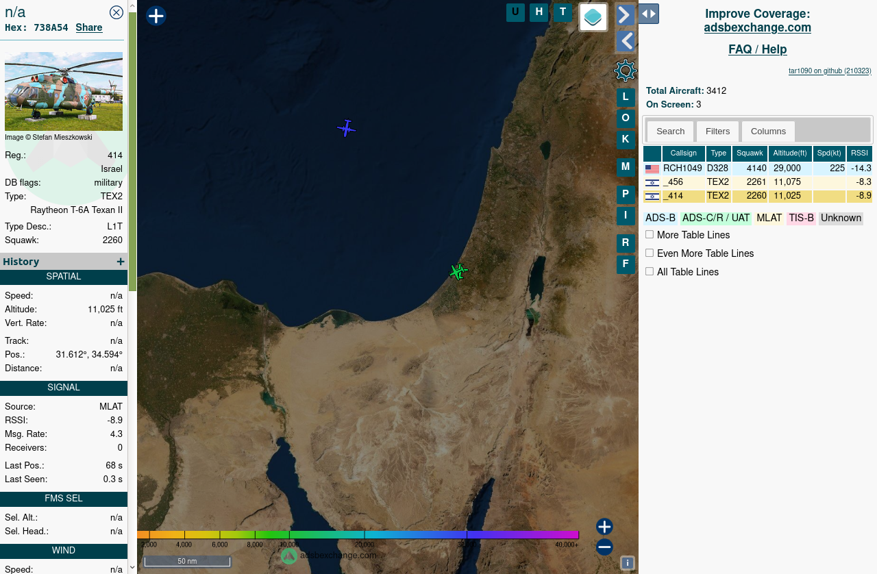Sort table by Spd(kt) column

coord(829,153)
